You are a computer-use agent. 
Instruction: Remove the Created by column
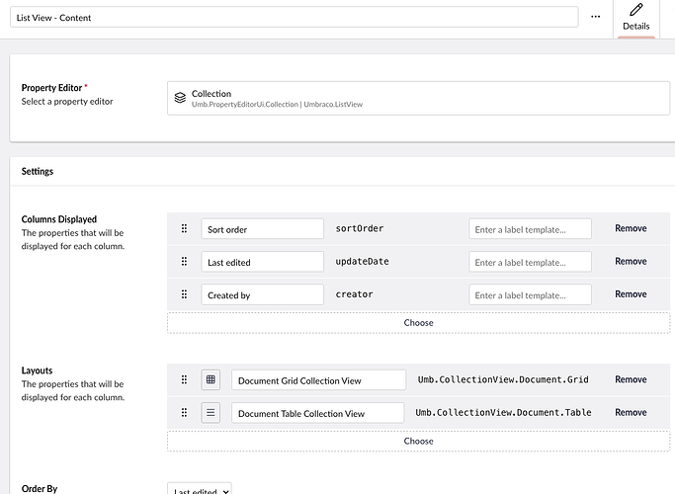(x=631, y=294)
